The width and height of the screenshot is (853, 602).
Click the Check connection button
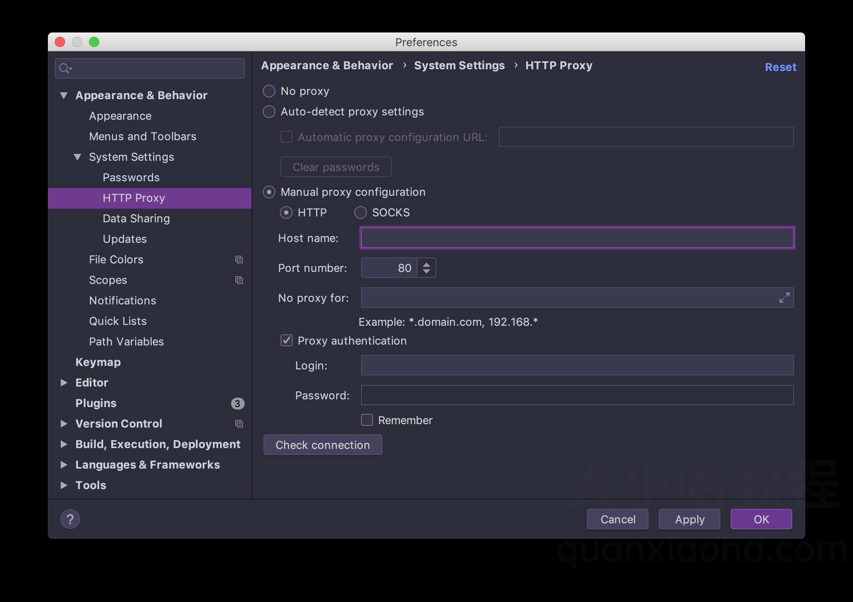tap(322, 444)
